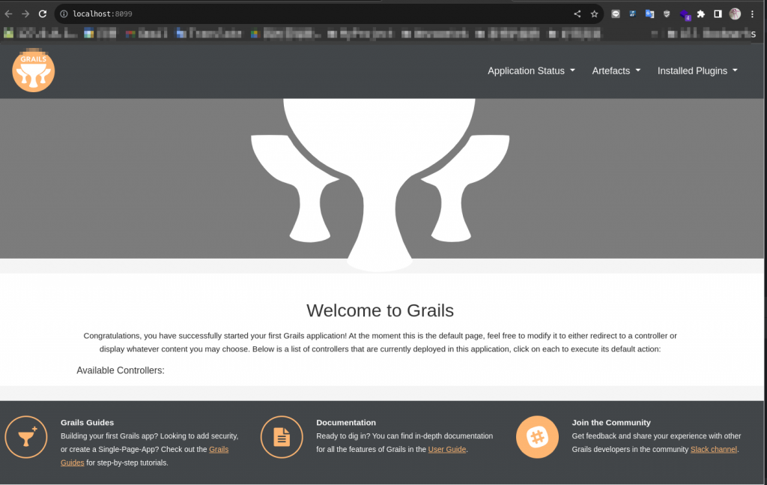767x485 pixels.
Task: Expand the Artefacts dropdown
Action: point(616,70)
